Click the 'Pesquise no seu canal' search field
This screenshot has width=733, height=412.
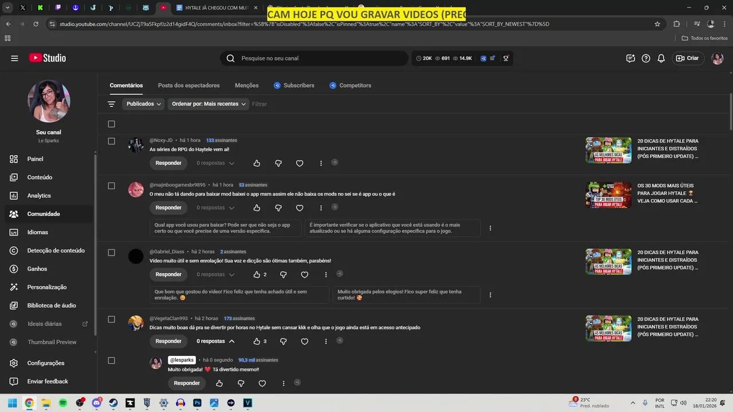(x=314, y=58)
